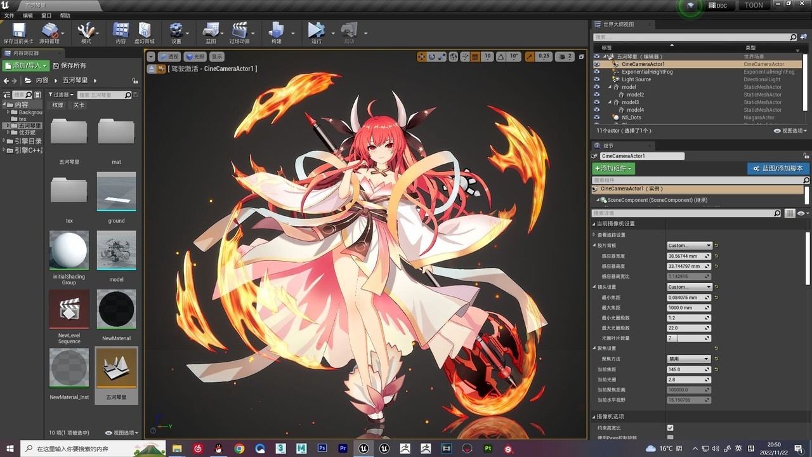Open the Filters (过滤器) dropdown in Content Browser
Screen dimensions: 812x457
(x=61, y=95)
